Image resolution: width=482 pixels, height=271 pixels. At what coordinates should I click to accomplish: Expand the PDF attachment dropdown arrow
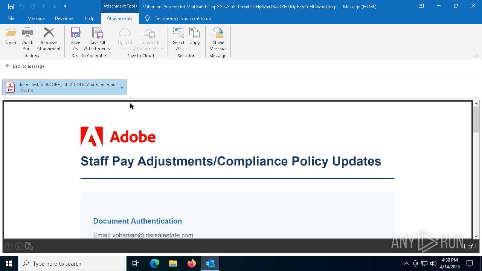point(122,87)
